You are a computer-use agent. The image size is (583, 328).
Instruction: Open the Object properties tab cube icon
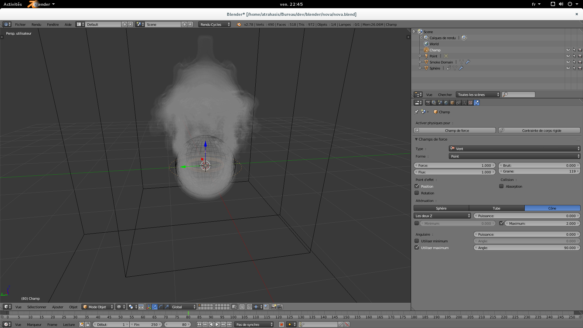(452, 103)
